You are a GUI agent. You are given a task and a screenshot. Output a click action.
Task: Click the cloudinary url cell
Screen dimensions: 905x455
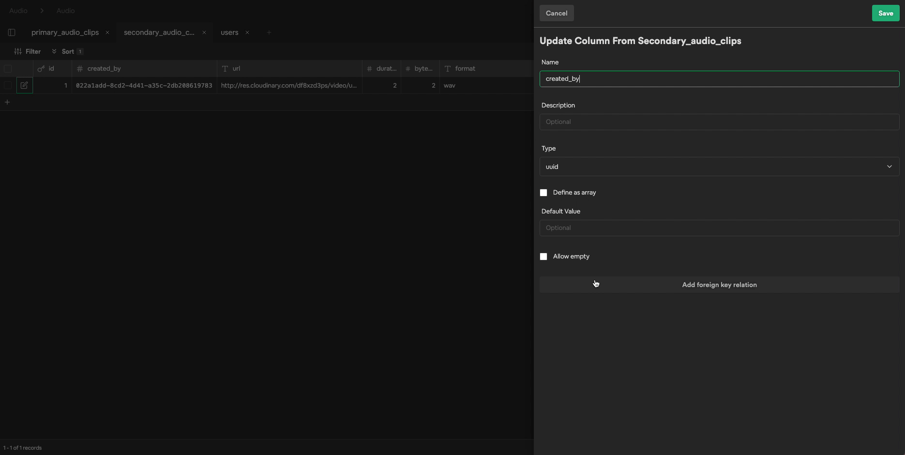tap(289, 85)
